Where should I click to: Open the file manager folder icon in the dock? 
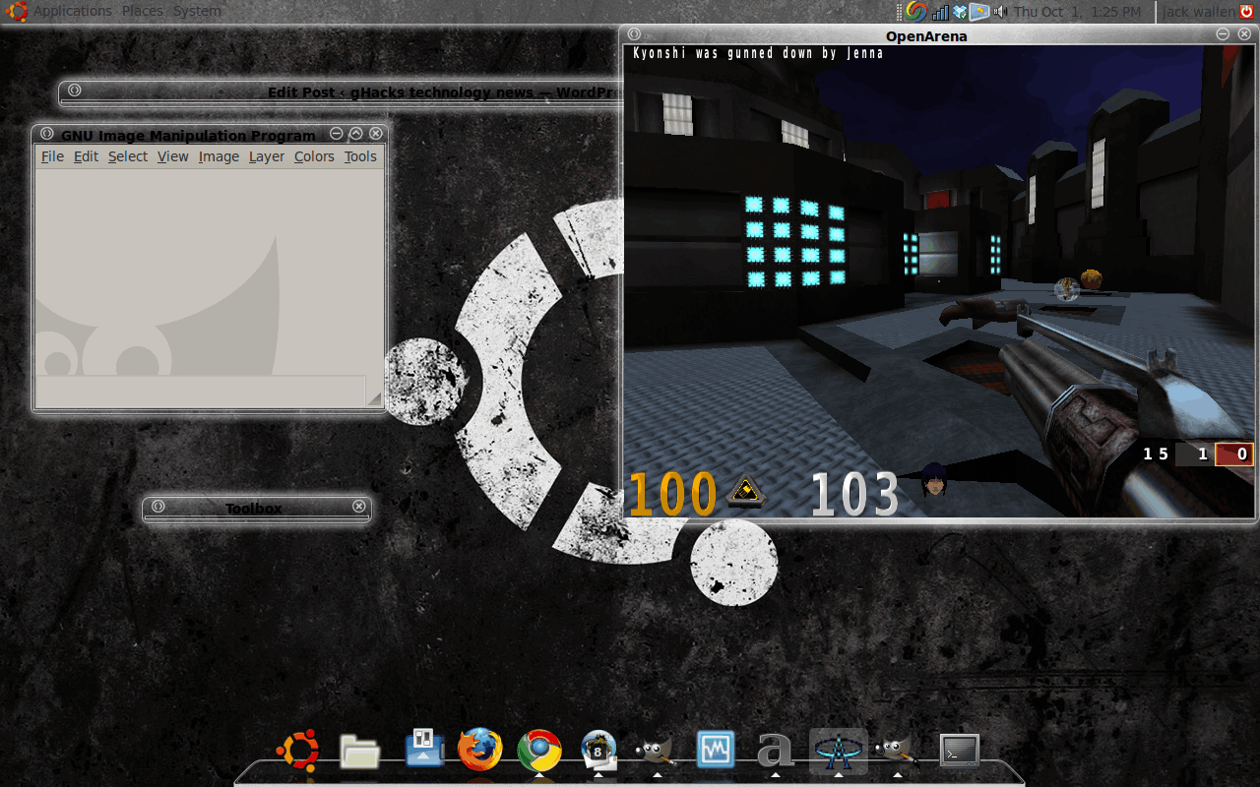point(360,752)
